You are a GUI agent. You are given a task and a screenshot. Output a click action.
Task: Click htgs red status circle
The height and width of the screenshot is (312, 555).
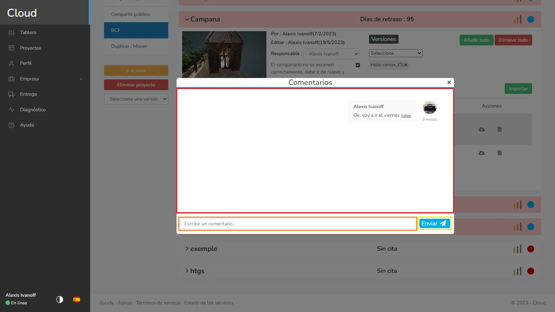[x=531, y=271]
